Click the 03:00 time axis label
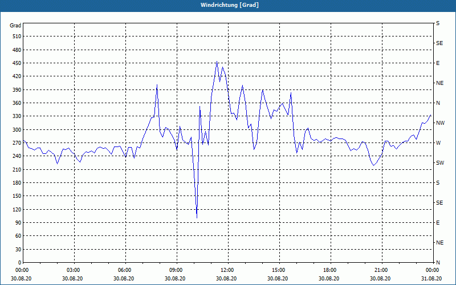Viewport: 456px width, 285px height. [72, 270]
